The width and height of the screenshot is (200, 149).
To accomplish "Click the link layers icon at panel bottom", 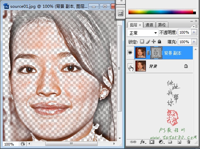I will pyautogui.click(x=133, y=142).
